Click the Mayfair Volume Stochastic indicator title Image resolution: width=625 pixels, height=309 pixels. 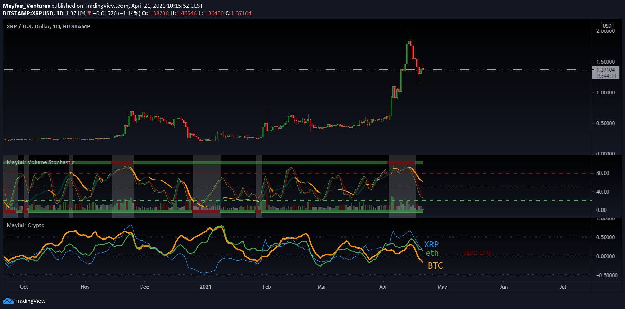41,162
